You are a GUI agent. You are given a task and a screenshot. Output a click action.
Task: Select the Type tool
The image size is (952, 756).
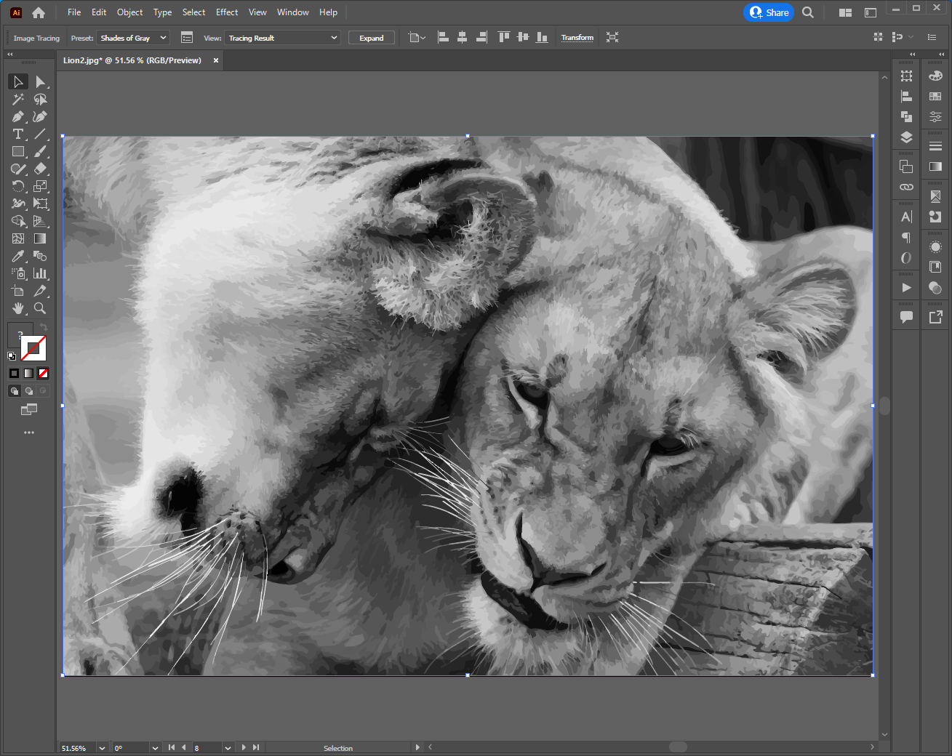coord(18,134)
